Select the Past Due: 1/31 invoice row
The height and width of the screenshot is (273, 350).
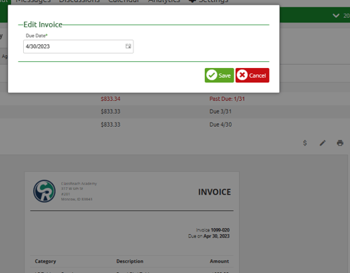point(175,99)
